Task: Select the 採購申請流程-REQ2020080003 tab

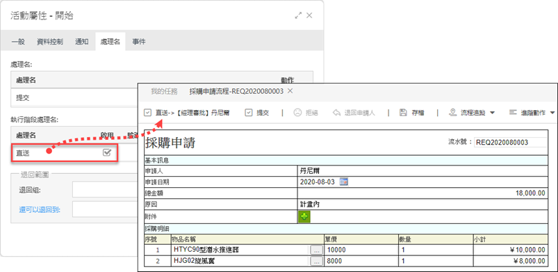Action: click(x=236, y=91)
